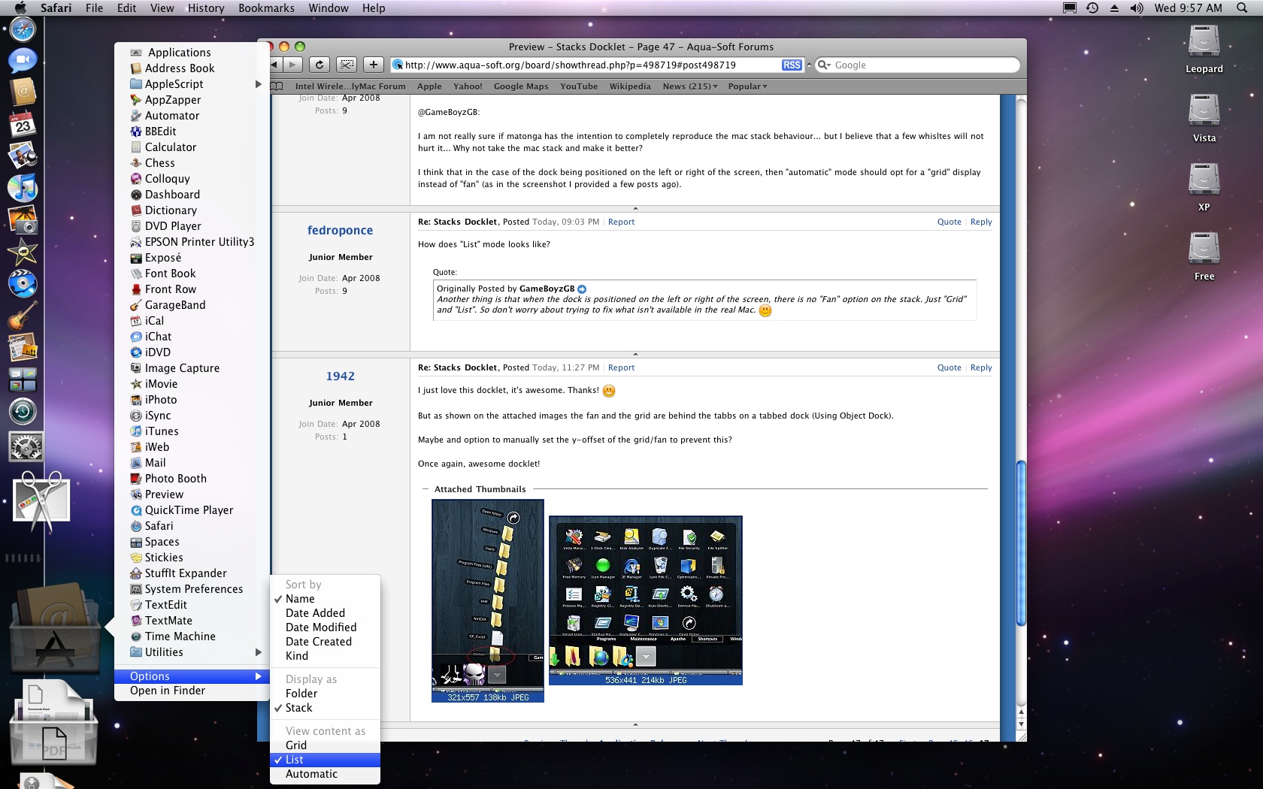Collapse fedroponce's List mode post

pyautogui.click(x=635, y=354)
